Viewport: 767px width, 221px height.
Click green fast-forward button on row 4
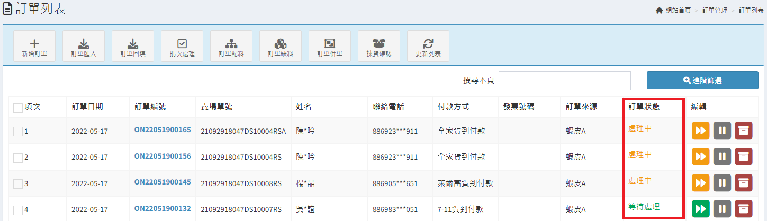(700, 209)
